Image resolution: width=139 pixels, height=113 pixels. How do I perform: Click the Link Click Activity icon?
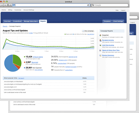tap(100, 45)
